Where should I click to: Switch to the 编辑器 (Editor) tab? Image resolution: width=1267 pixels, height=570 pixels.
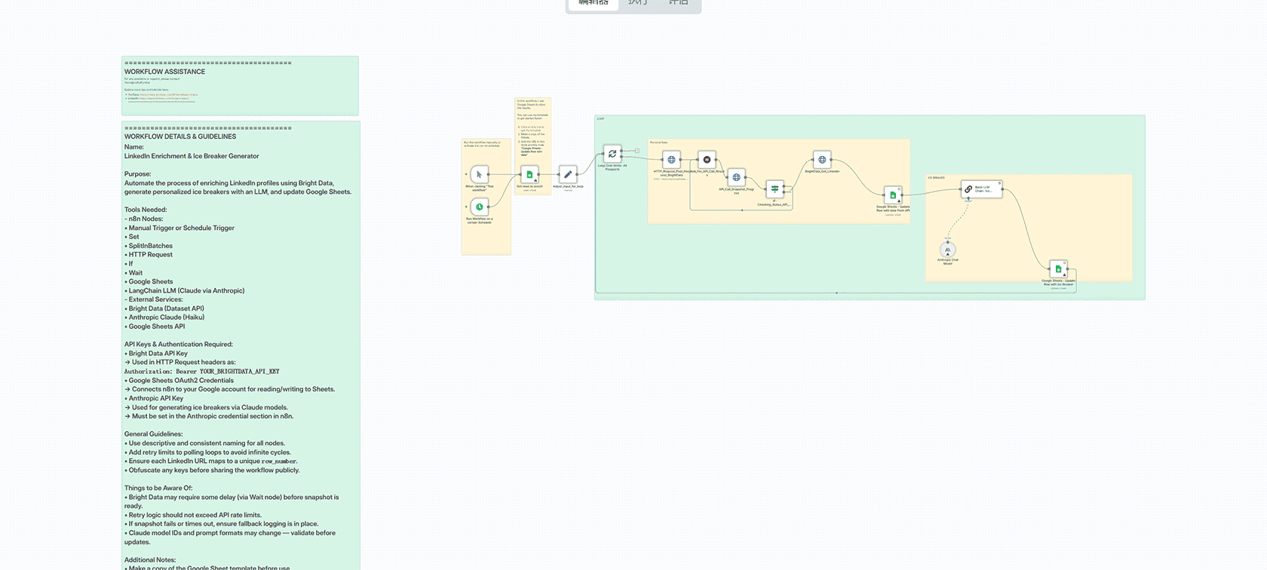point(594,4)
